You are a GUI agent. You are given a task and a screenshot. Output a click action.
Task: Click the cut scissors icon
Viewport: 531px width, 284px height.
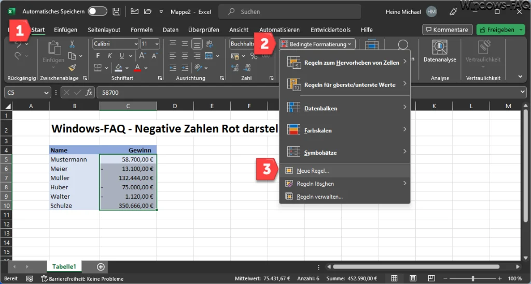(x=72, y=44)
